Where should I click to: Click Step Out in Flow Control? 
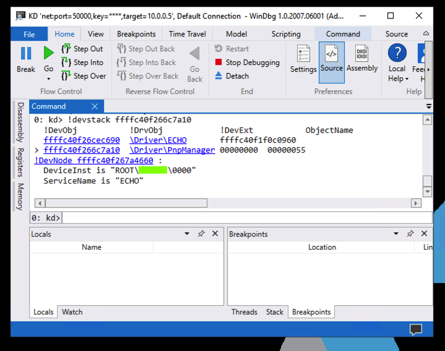82,49
